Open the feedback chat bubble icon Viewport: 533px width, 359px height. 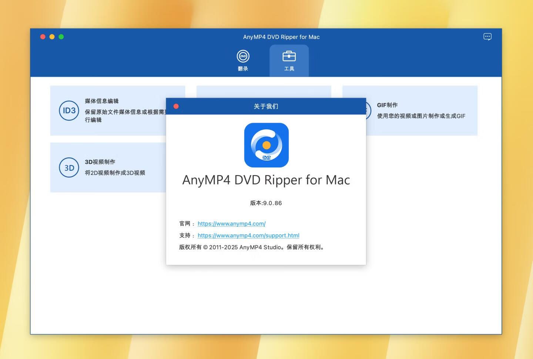click(x=487, y=37)
